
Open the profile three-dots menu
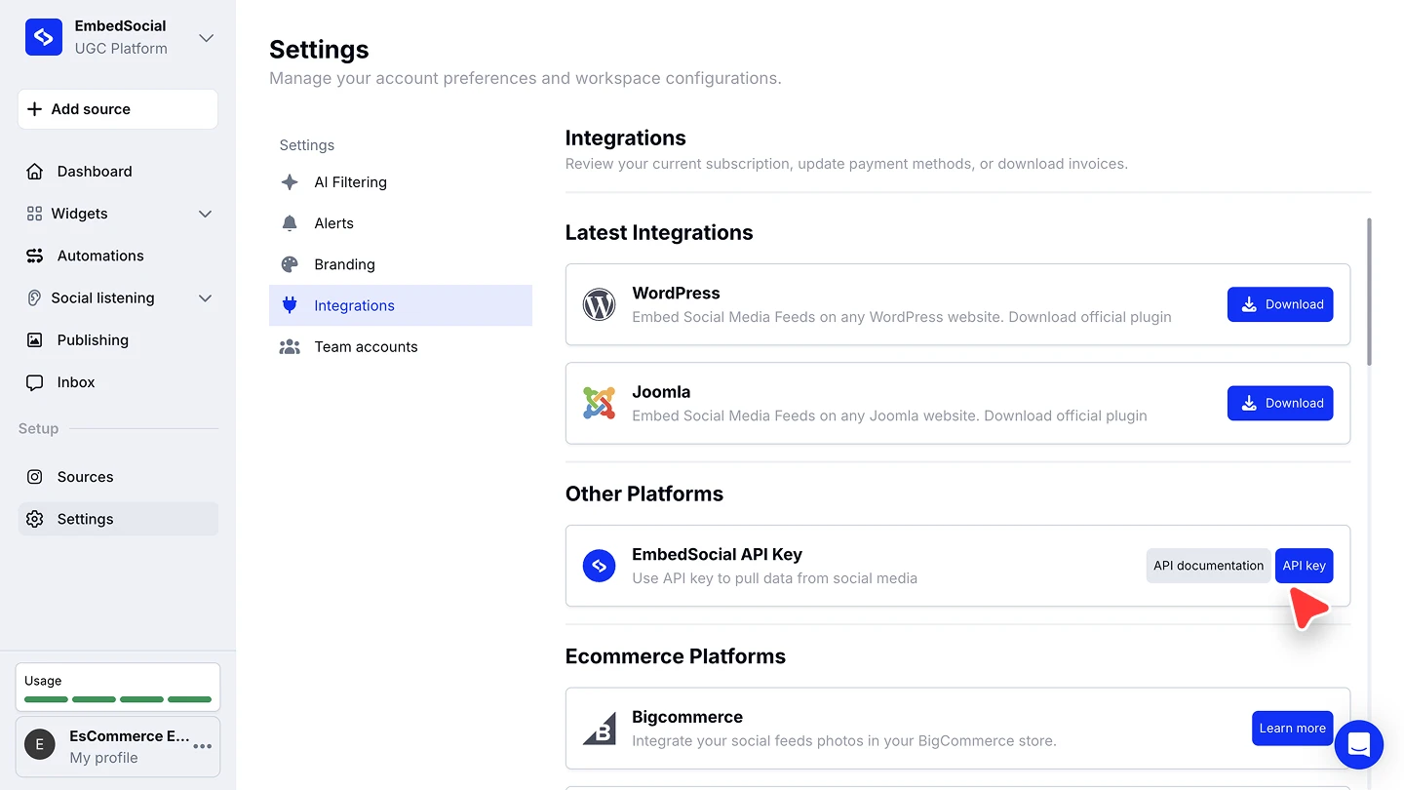(203, 746)
